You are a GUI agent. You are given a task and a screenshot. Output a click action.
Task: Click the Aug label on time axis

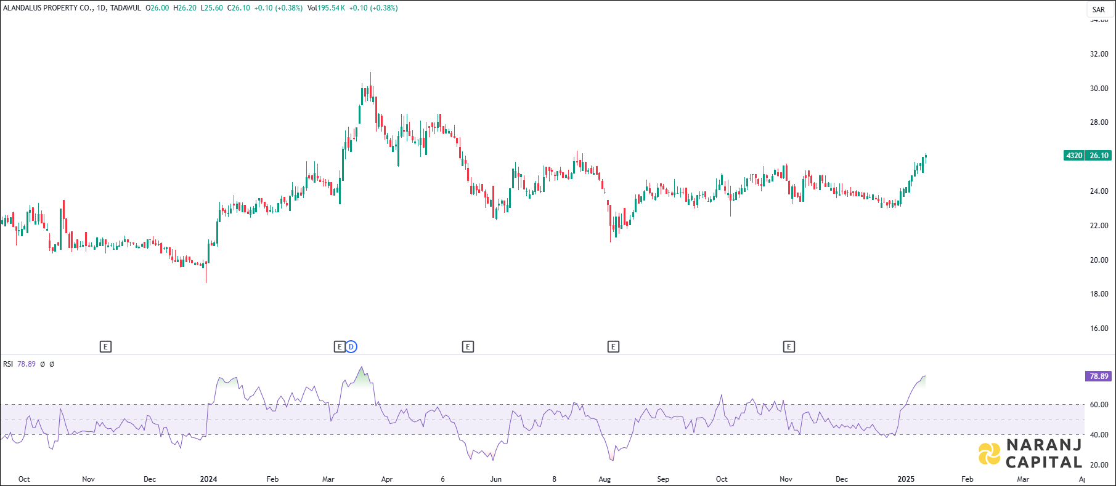point(605,479)
